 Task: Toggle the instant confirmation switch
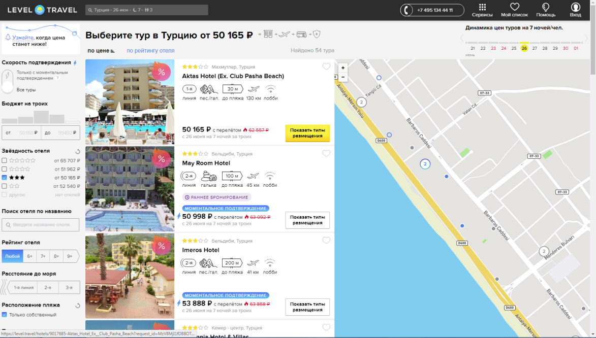7,81
